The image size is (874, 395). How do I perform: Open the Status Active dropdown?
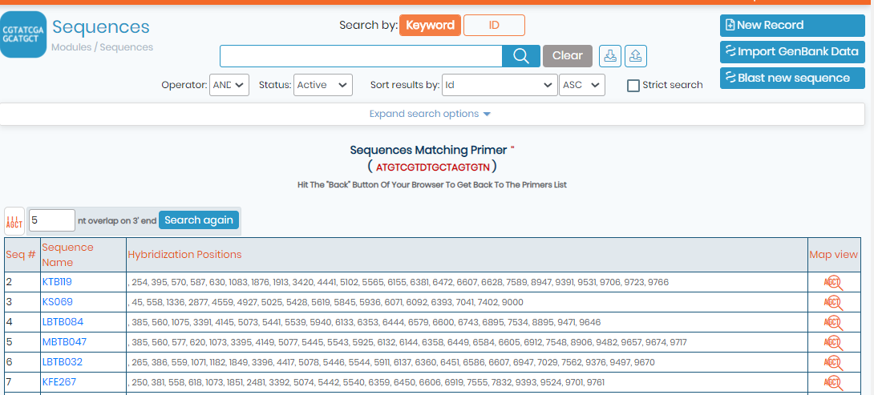pyautogui.click(x=323, y=85)
